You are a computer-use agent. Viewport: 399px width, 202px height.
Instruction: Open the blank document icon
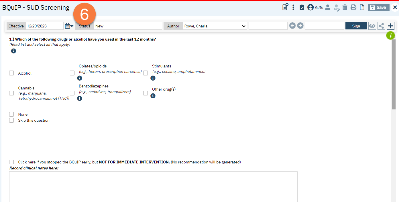[362, 7]
